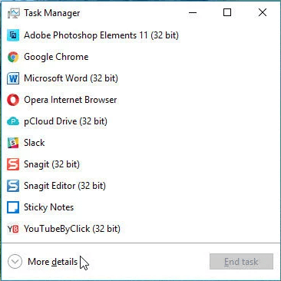281x281 pixels.
Task: Click the Microsoft Word icon
Action: pyautogui.click(x=13, y=78)
